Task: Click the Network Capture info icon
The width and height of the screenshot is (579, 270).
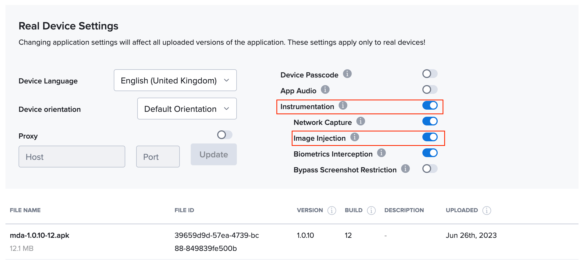Action: point(360,122)
